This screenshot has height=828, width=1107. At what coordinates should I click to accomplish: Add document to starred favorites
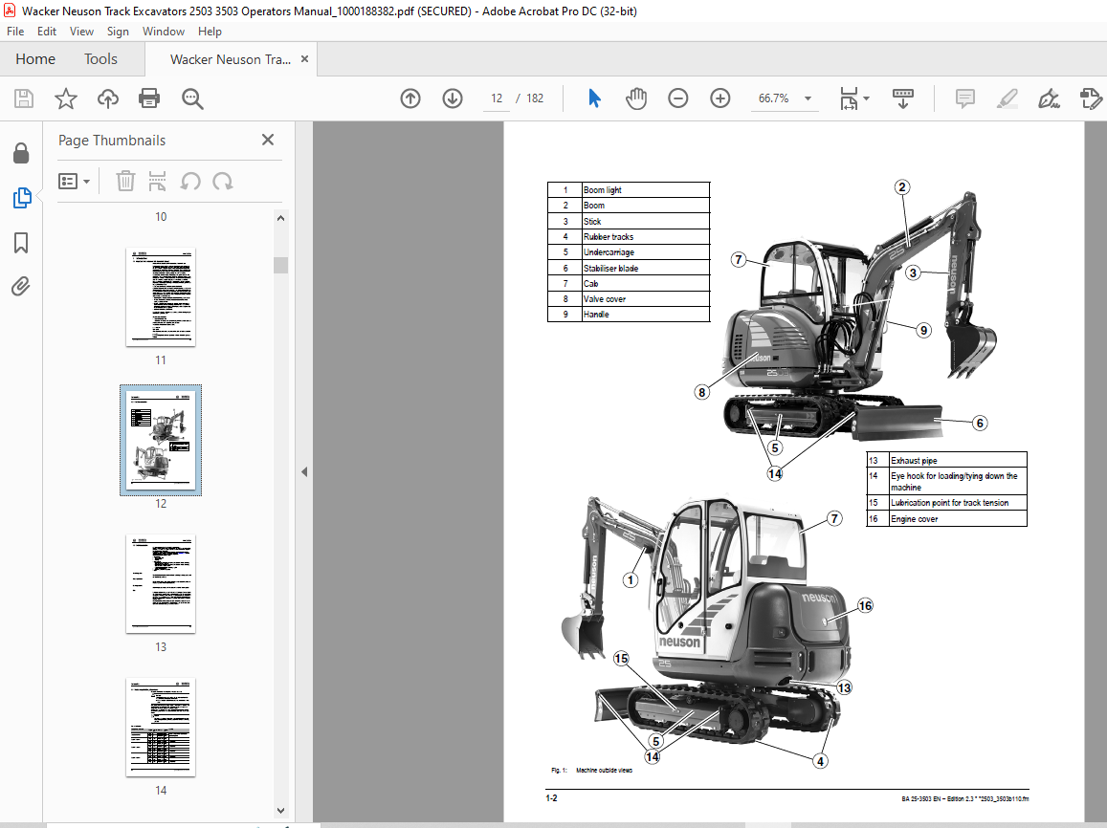[x=66, y=98]
